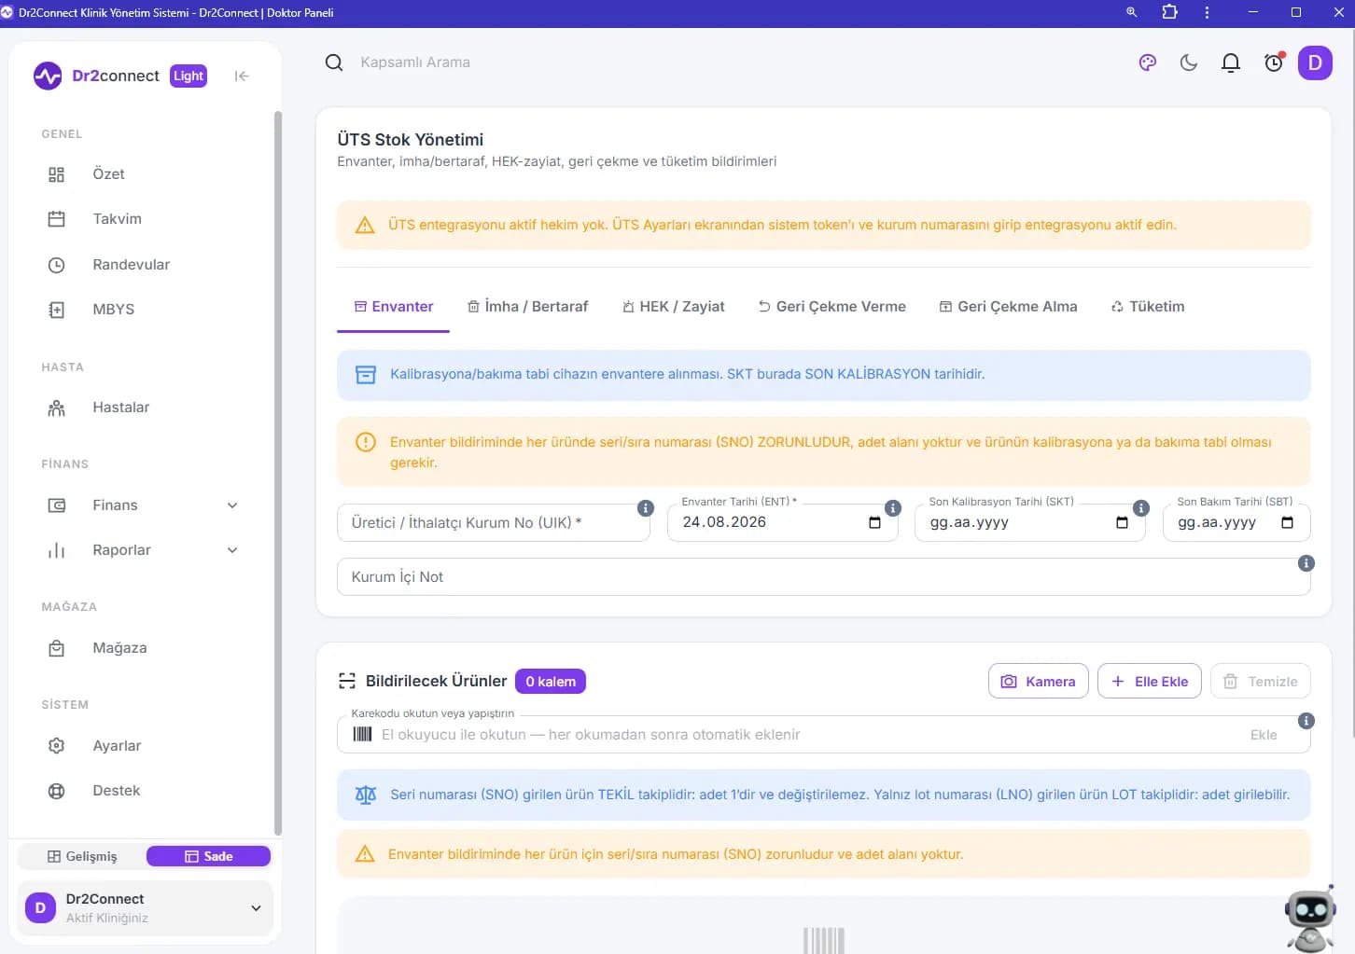Screen dimensions: 1355x954
Task: Click the Son Kalibrasyon Tarihi date text
Action: pos(970,522)
